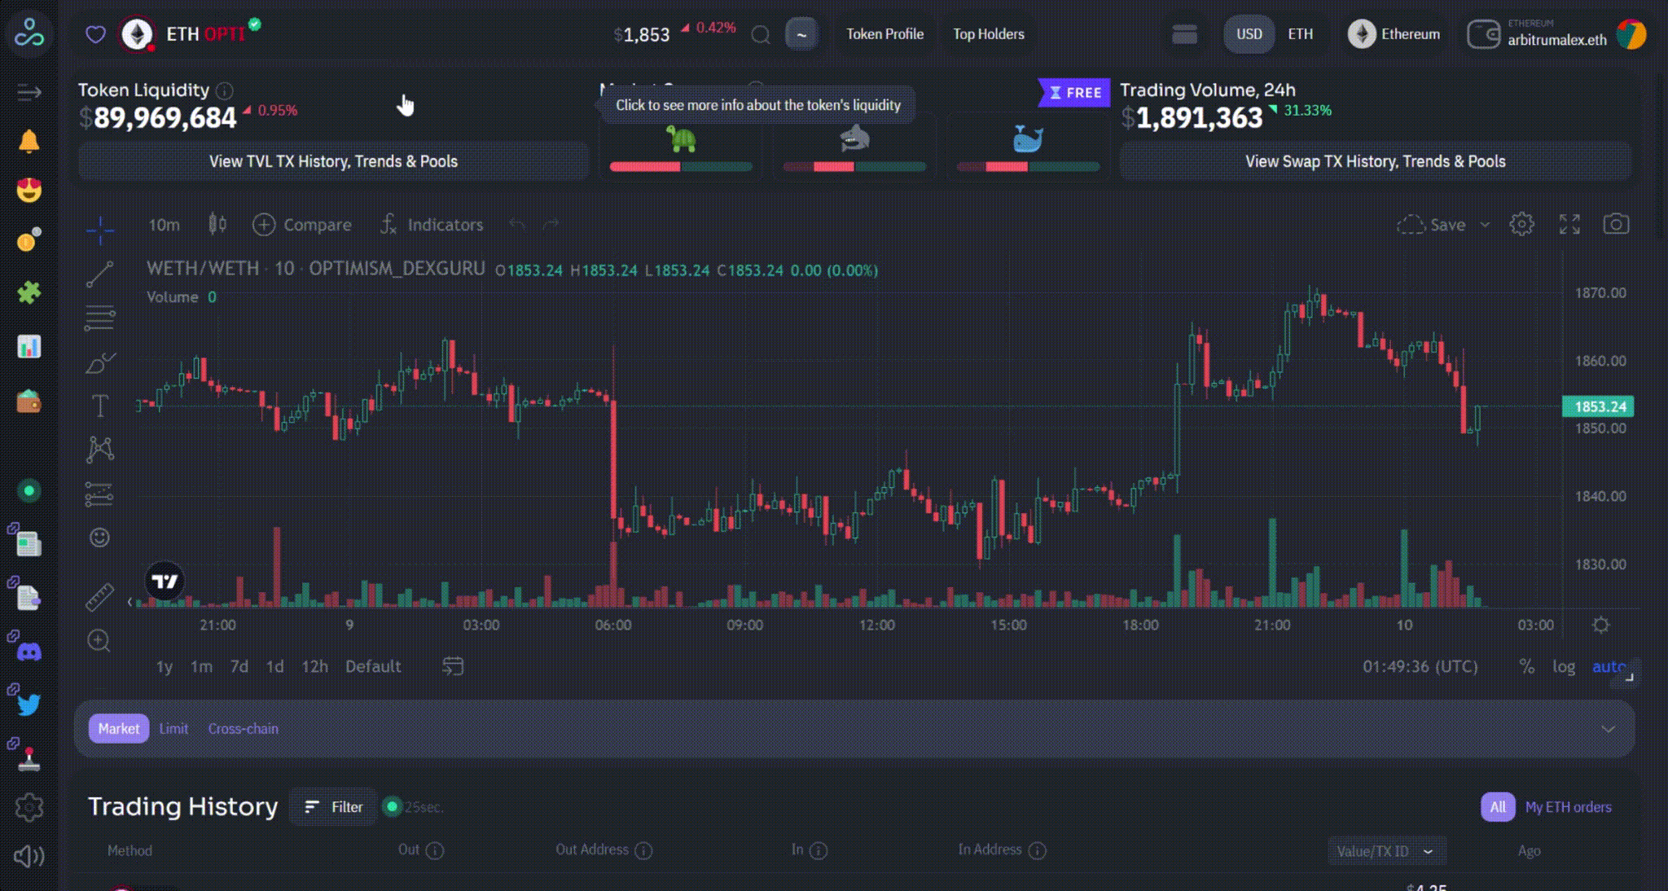Click the ruler measure tool
Screen dimensions: 1668x891
[x=99, y=597]
